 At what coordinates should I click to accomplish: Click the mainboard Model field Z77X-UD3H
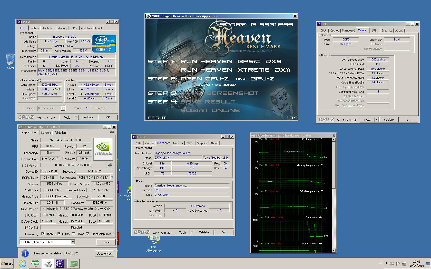point(178,158)
